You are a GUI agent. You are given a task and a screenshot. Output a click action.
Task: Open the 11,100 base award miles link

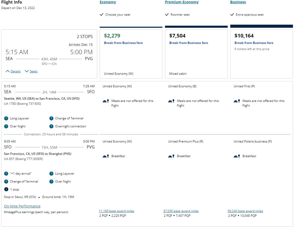116,211
